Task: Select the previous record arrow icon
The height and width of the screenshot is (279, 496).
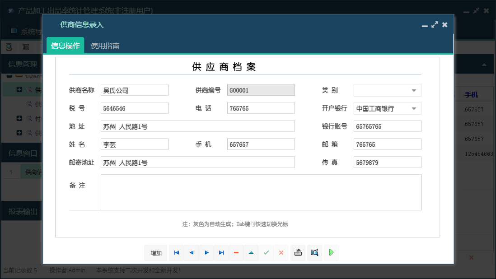Action: [x=191, y=253]
